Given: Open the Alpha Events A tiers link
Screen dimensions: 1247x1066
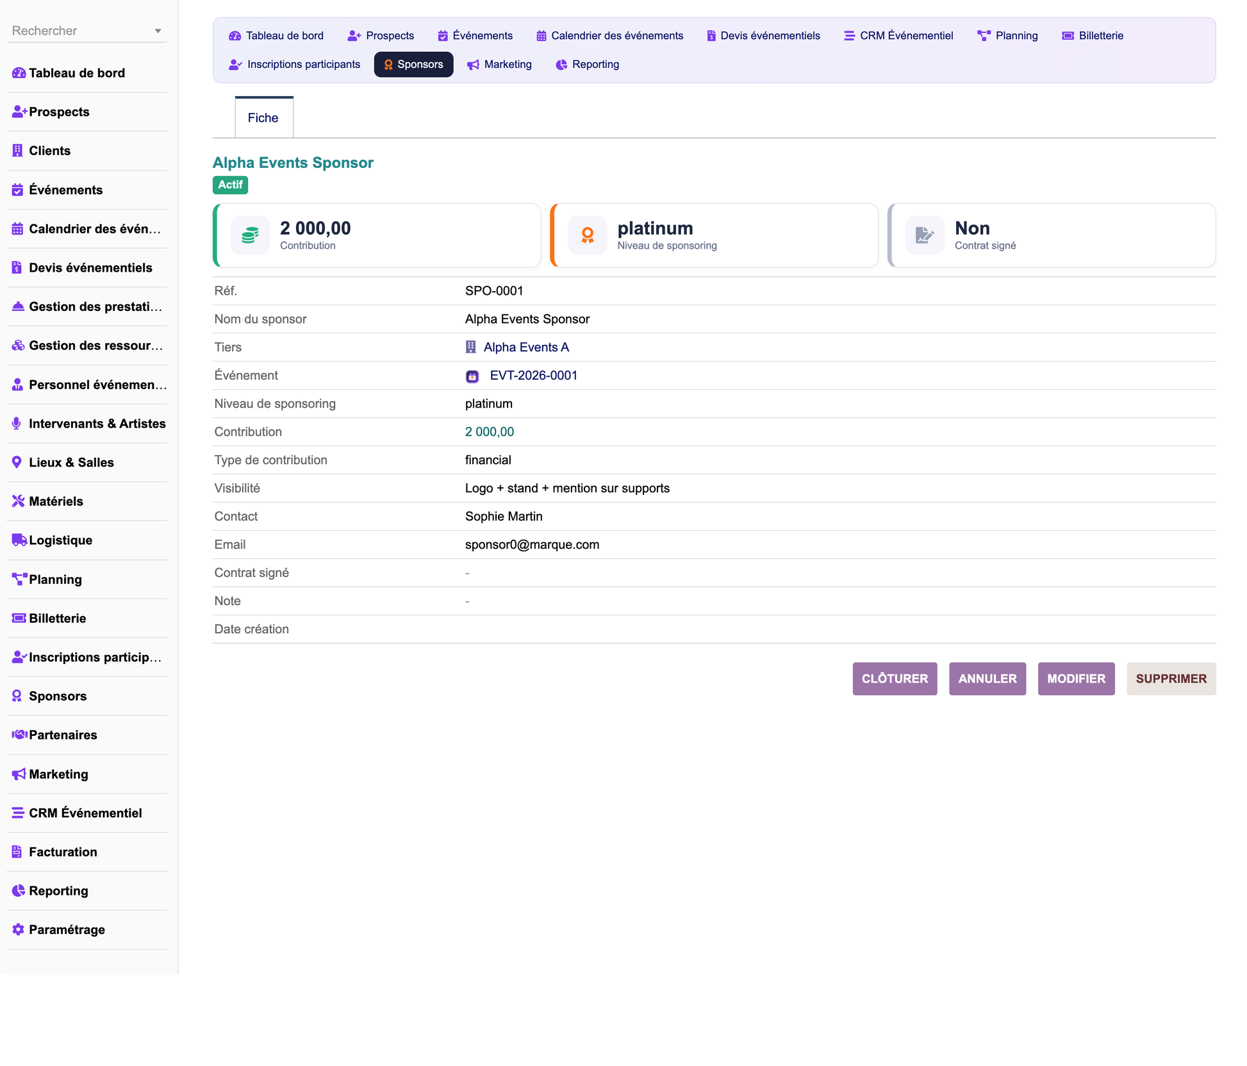Looking at the screenshot, I should tap(526, 347).
